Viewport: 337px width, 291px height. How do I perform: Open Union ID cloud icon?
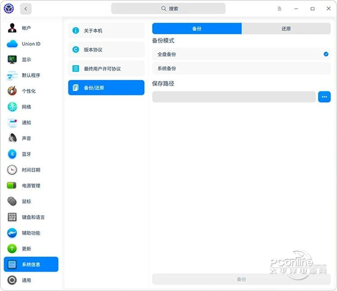(12, 44)
